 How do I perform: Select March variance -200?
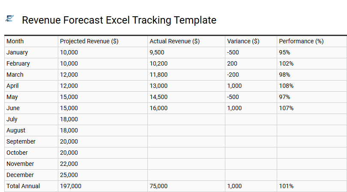[233, 75]
